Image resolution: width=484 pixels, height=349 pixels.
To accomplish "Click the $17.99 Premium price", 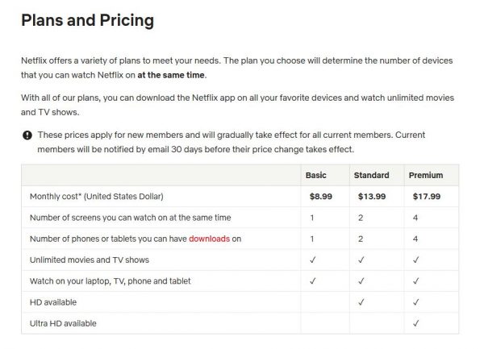I will coord(427,197).
